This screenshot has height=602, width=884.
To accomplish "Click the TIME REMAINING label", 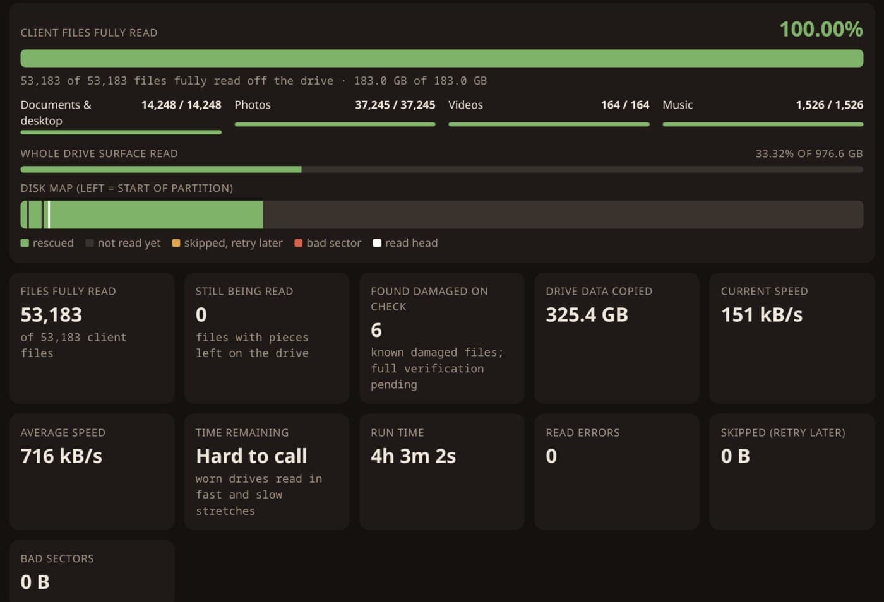I will (242, 433).
